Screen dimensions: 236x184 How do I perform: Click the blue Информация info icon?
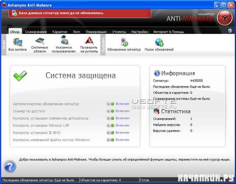tap(157, 73)
